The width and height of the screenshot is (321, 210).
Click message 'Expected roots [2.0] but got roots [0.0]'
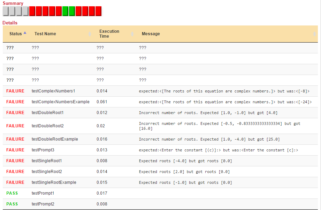click(x=184, y=172)
